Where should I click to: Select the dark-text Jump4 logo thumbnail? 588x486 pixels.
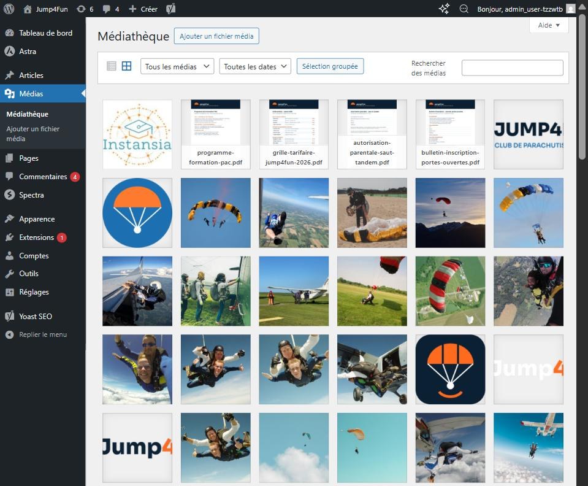tap(137, 448)
